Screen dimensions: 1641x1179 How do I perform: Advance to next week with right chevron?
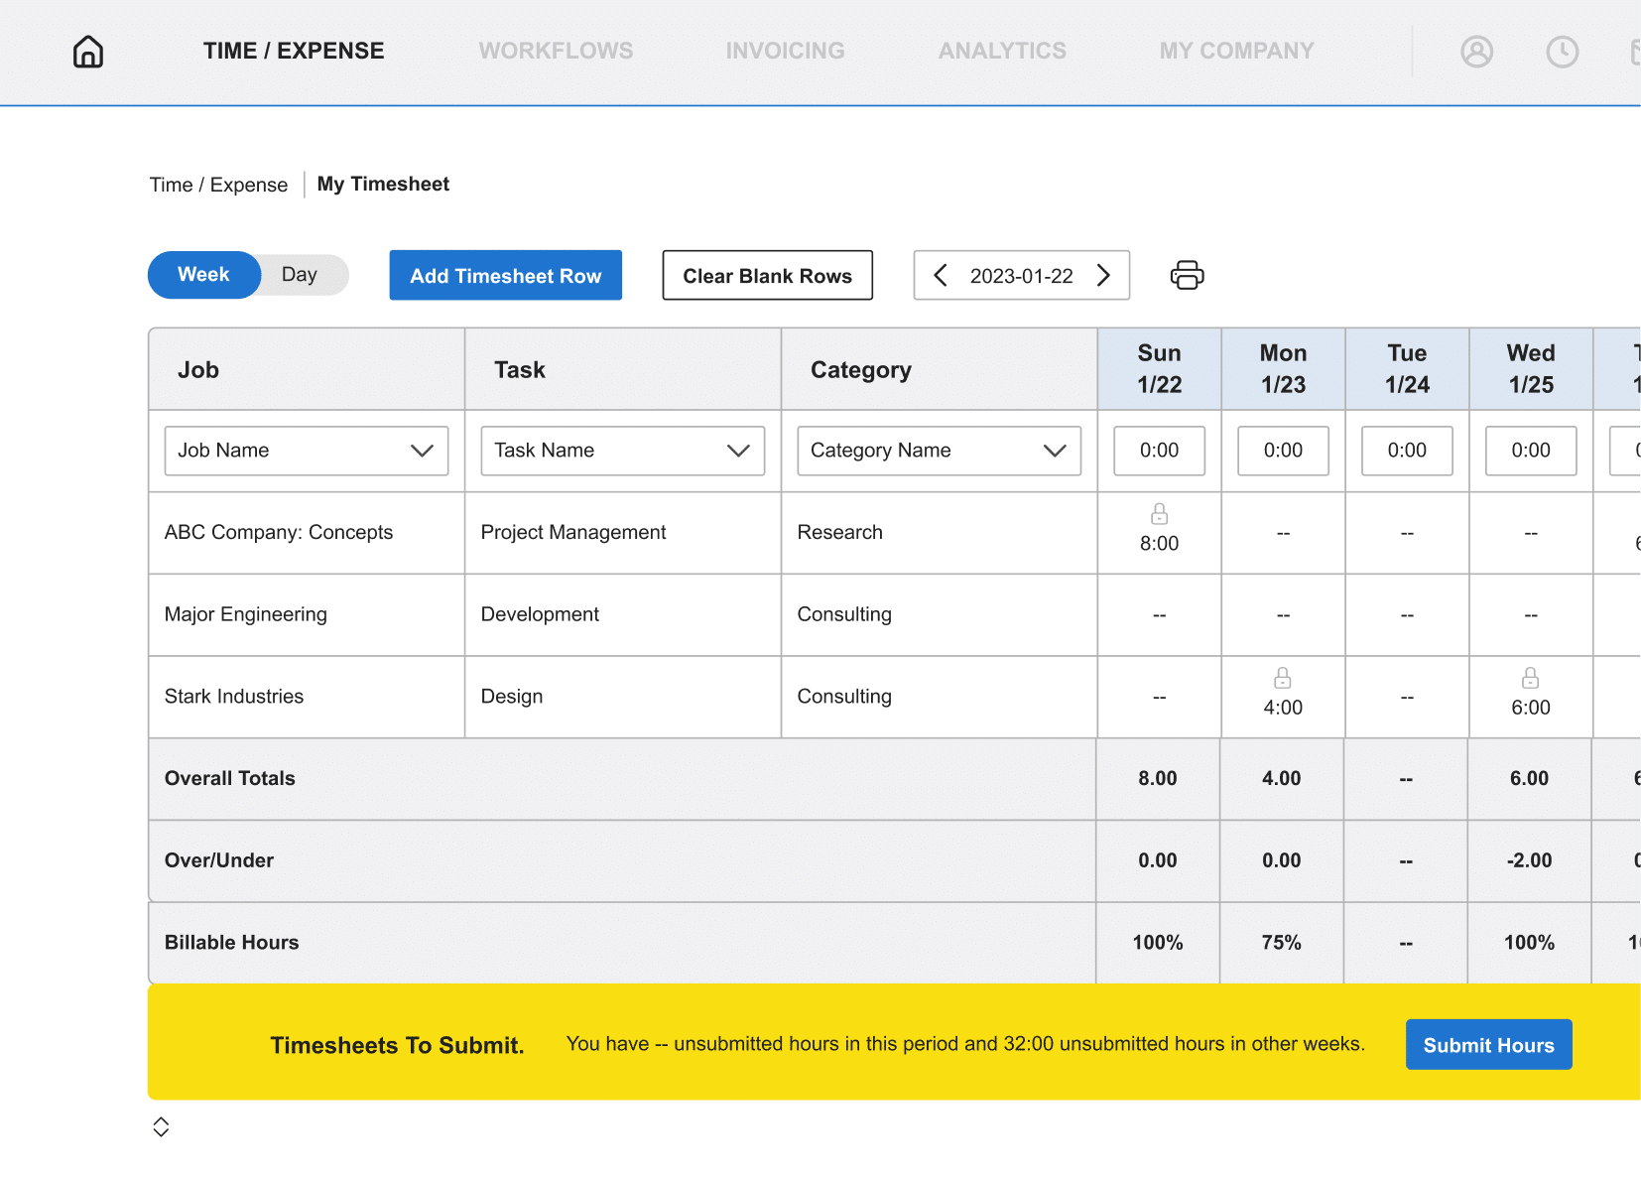click(x=1103, y=275)
